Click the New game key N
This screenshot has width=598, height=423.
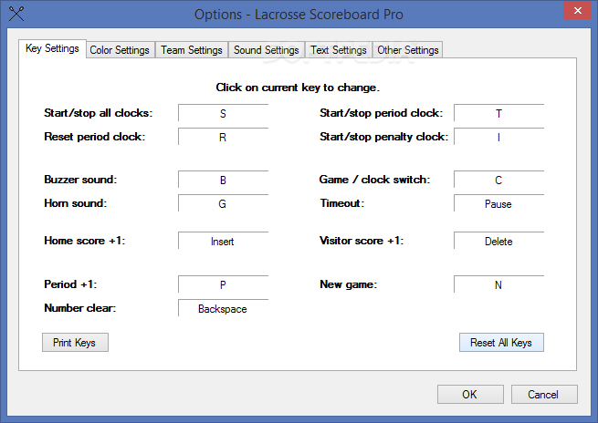pyautogui.click(x=498, y=284)
